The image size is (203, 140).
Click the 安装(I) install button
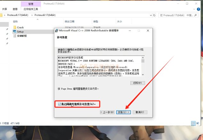pos(123,112)
